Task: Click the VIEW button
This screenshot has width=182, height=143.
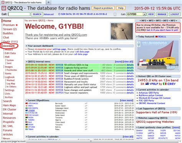Action: click(151, 14)
